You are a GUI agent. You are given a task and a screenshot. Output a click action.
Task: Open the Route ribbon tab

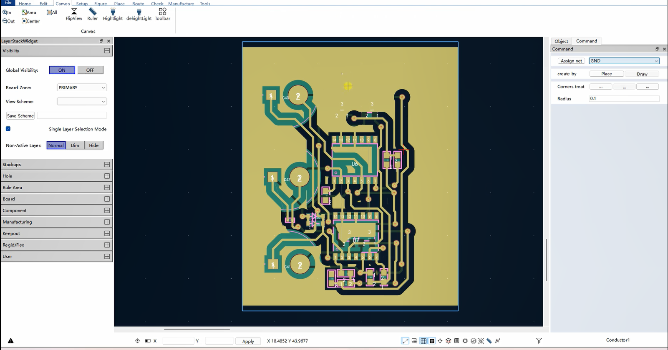138,4
